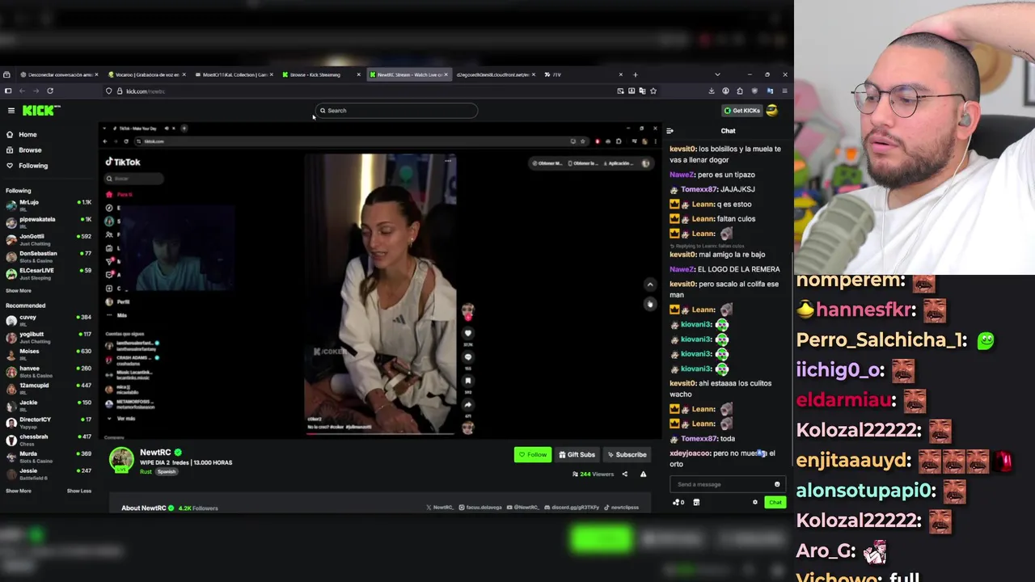Open the emoji picker in chat input

(777, 484)
